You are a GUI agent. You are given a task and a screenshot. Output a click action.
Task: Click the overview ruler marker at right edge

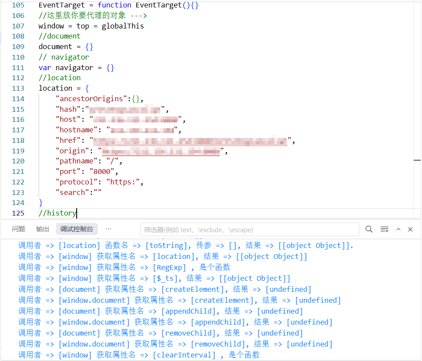point(417,161)
